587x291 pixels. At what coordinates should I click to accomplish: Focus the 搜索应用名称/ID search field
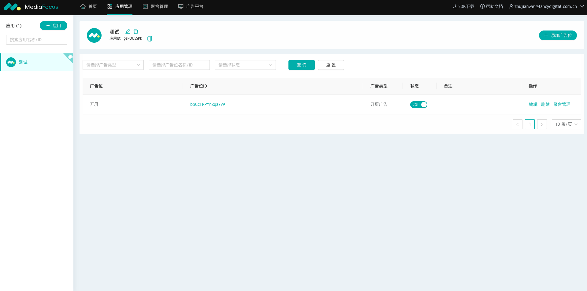pyautogui.click(x=37, y=40)
